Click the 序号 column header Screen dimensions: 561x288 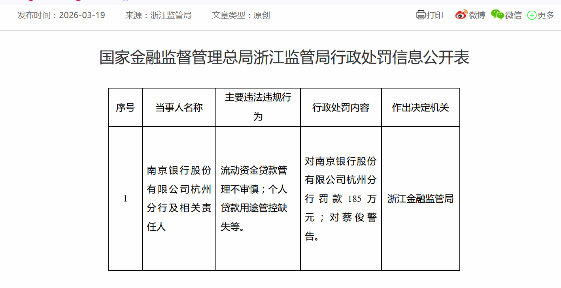pos(125,107)
